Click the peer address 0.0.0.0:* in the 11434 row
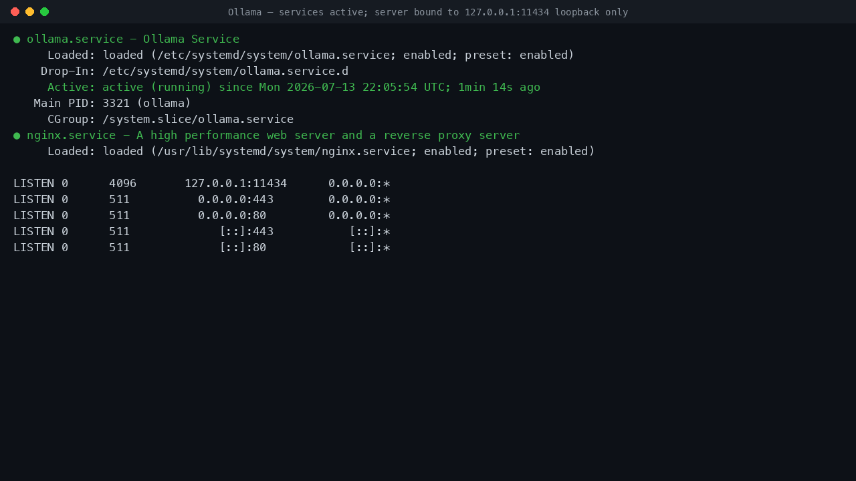The height and width of the screenshot is (481, 856). [359, 183]
